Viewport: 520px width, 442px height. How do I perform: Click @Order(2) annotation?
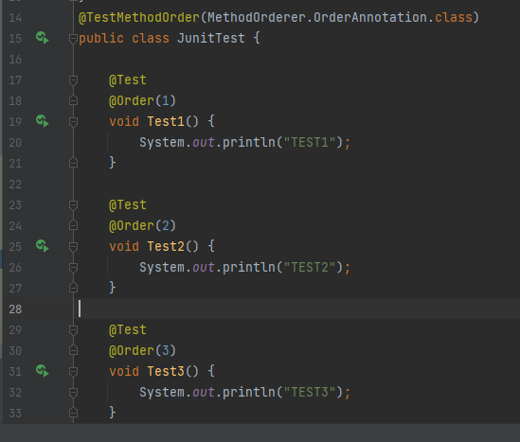click(x=143, y=225)
